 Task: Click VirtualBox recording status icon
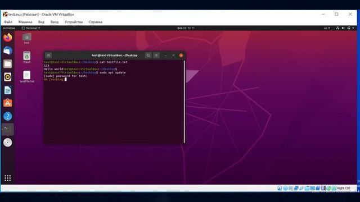tap(318, 188)
